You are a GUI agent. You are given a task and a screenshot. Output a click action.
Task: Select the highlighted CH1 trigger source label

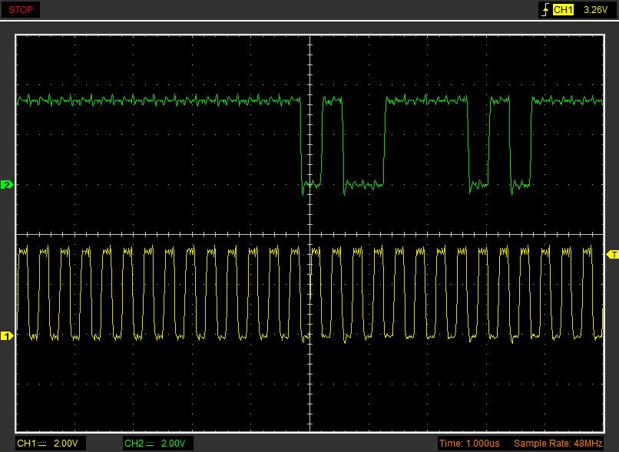(563, 10)
